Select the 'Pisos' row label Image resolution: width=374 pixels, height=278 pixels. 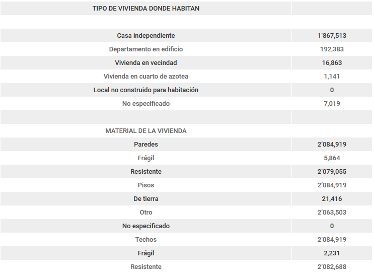pos(146,185)
